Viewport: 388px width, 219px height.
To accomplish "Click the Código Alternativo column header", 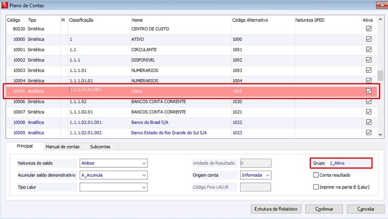I will click(250, 20).
